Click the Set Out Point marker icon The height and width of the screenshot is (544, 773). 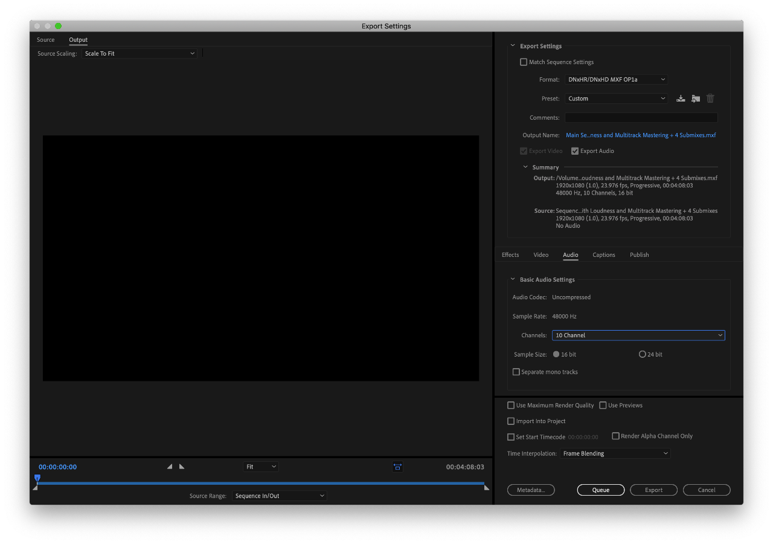coord(182,467)
